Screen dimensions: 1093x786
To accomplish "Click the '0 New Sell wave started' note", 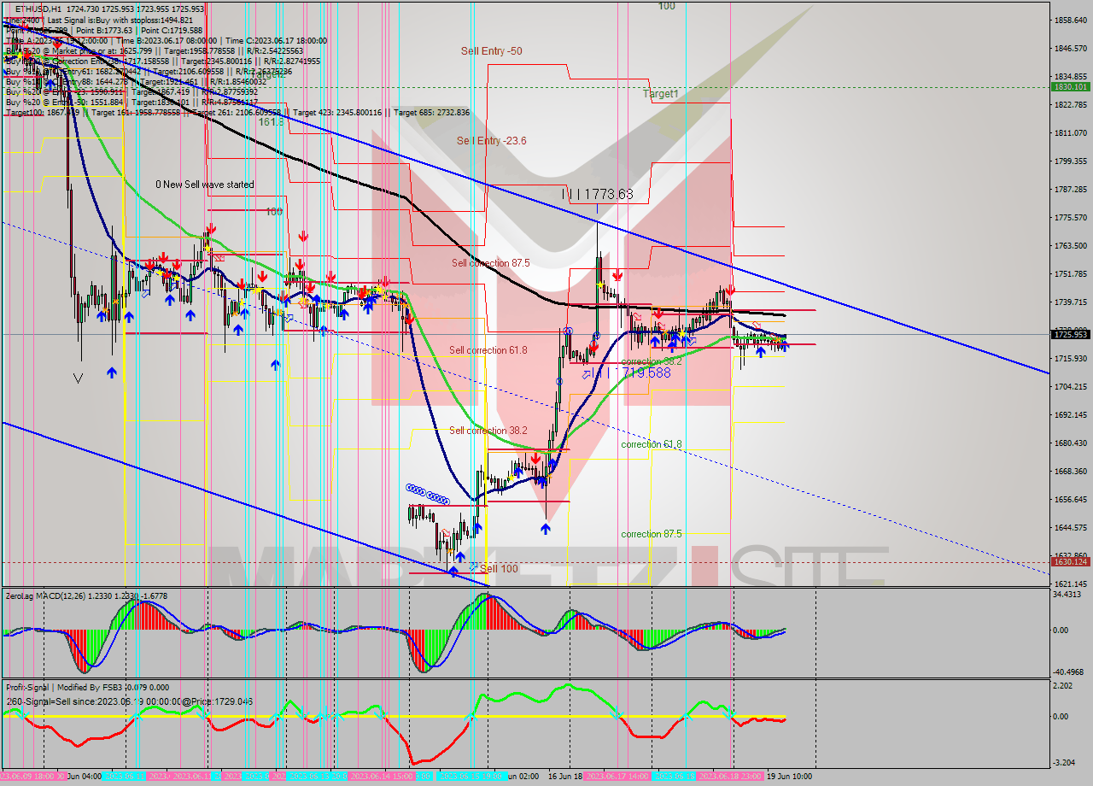I will click(x=205, y=185).
